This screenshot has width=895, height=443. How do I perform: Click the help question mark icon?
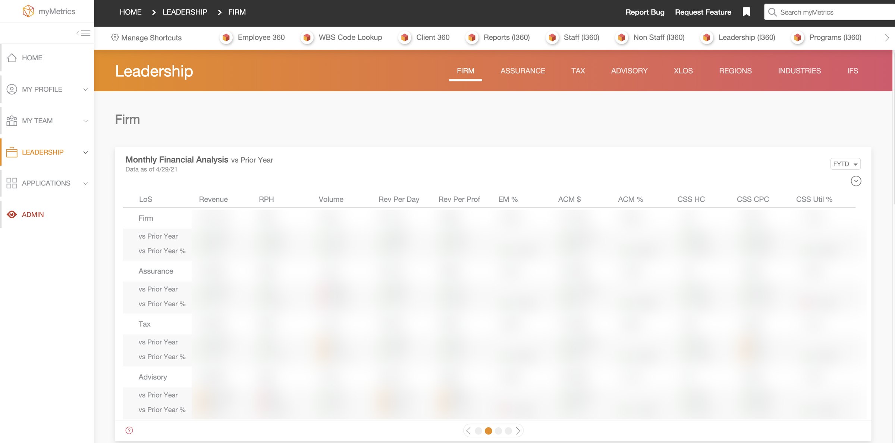pos(129,430)
